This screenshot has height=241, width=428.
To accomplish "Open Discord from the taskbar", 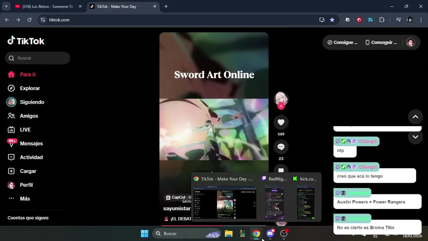I will pyautogui.click(x=270, y=234).
